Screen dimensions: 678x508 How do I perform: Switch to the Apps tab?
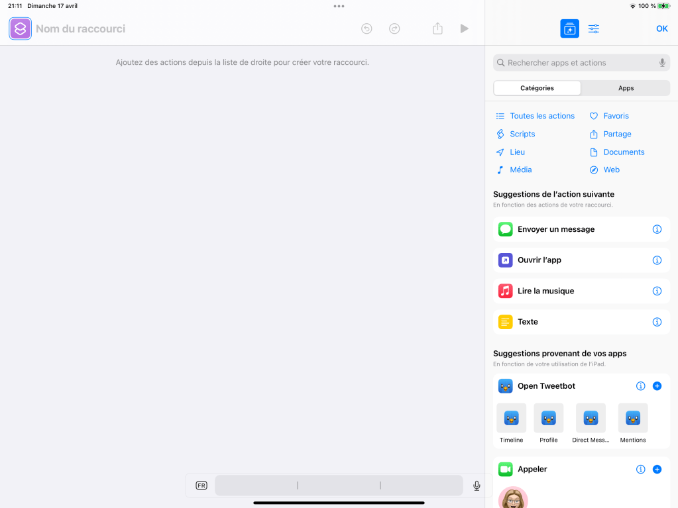(x=626, y=88)
